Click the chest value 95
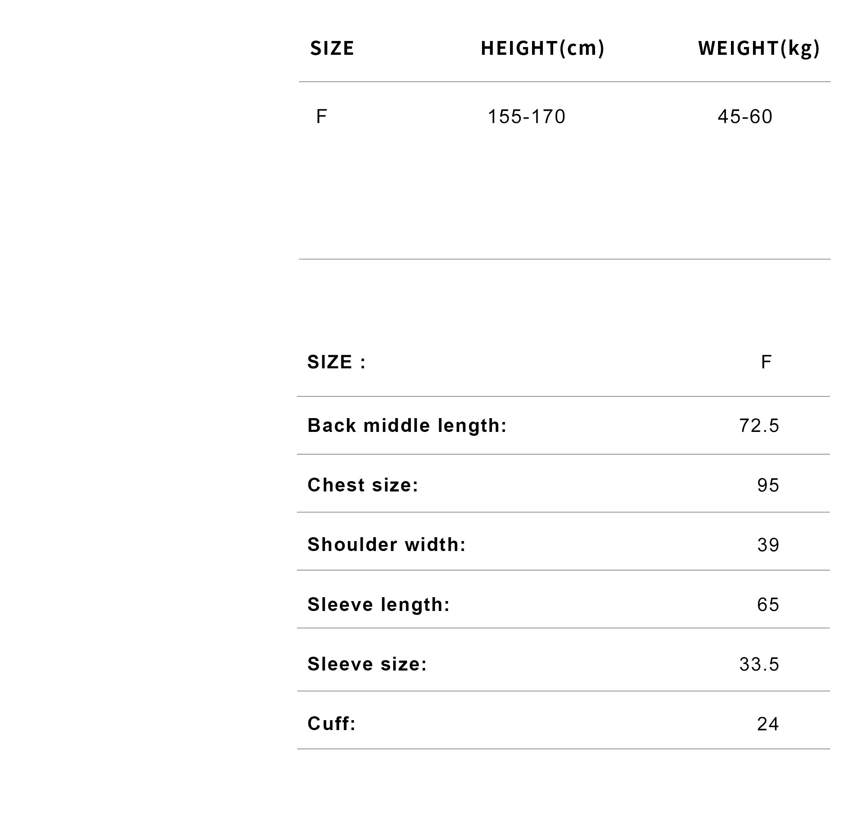Screen dimensions: 863x825 pyautogui.click(x=768, y=485)
